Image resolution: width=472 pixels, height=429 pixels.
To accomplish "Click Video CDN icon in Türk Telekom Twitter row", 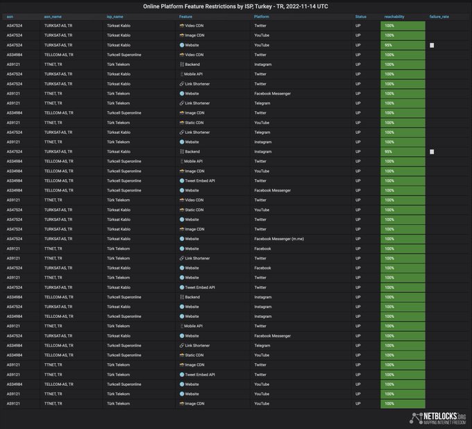I will pos(182,200).
